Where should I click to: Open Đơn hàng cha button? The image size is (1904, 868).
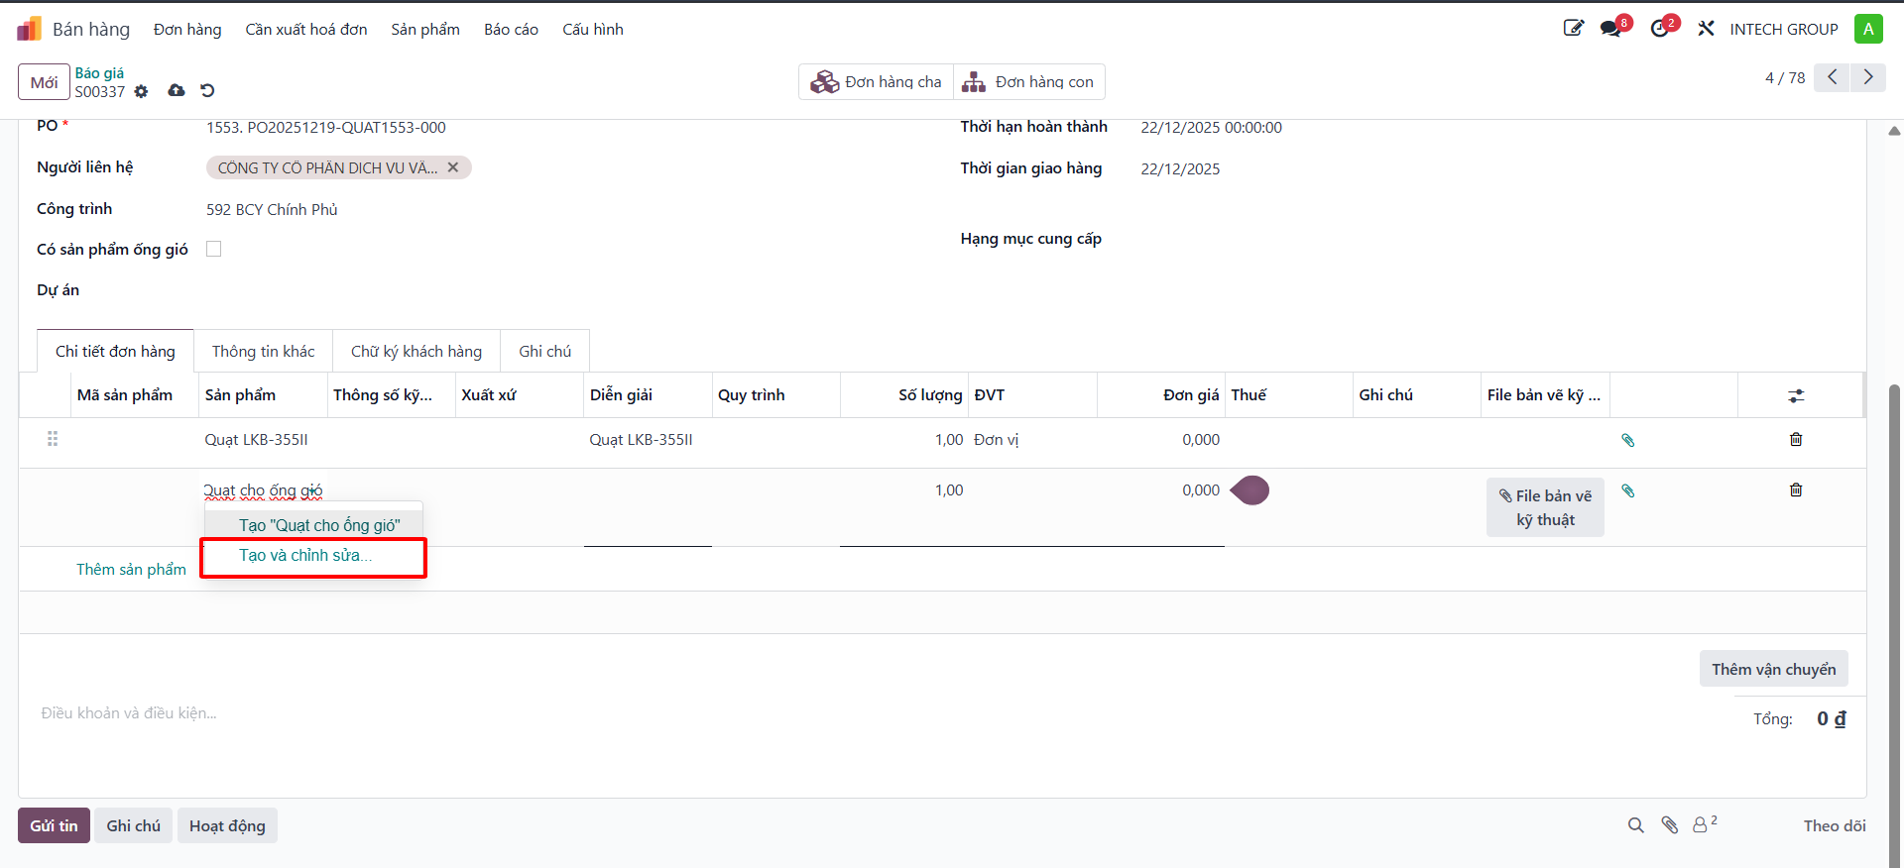tap(877, 81)
